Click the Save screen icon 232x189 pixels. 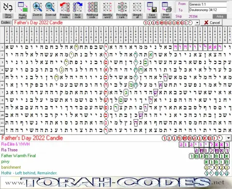pyautogui.click(x=152, y=7)
